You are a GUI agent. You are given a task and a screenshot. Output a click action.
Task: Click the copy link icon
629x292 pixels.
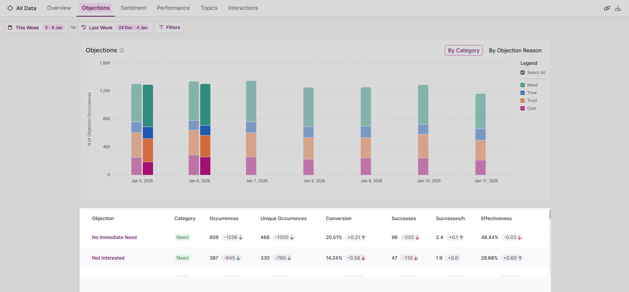(x=607, y=8)
